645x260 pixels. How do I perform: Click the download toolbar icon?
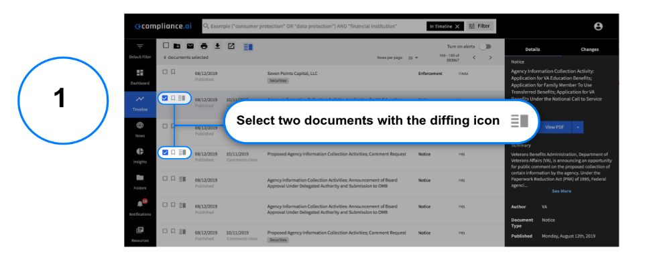pyautogui.click(x=218, y=46)
